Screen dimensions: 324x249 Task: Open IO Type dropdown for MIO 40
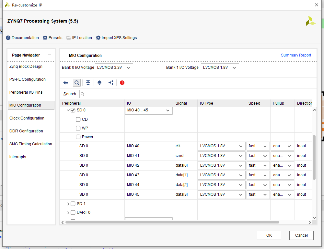222,146
